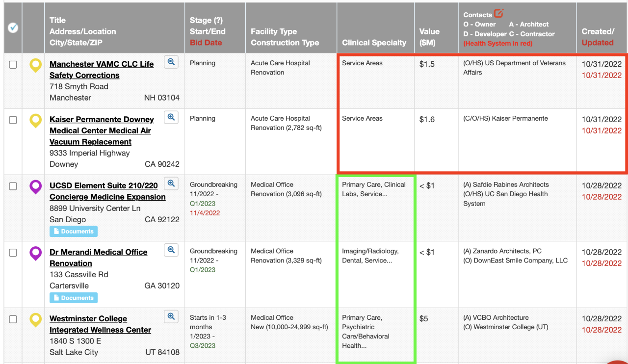This screenshot has width=628, height=364.
Task: Click 8899 University Center Ln address
Action: (x=95, y=208)
